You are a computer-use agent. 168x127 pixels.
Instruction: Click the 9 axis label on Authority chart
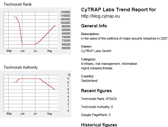[x=68, y=79]
